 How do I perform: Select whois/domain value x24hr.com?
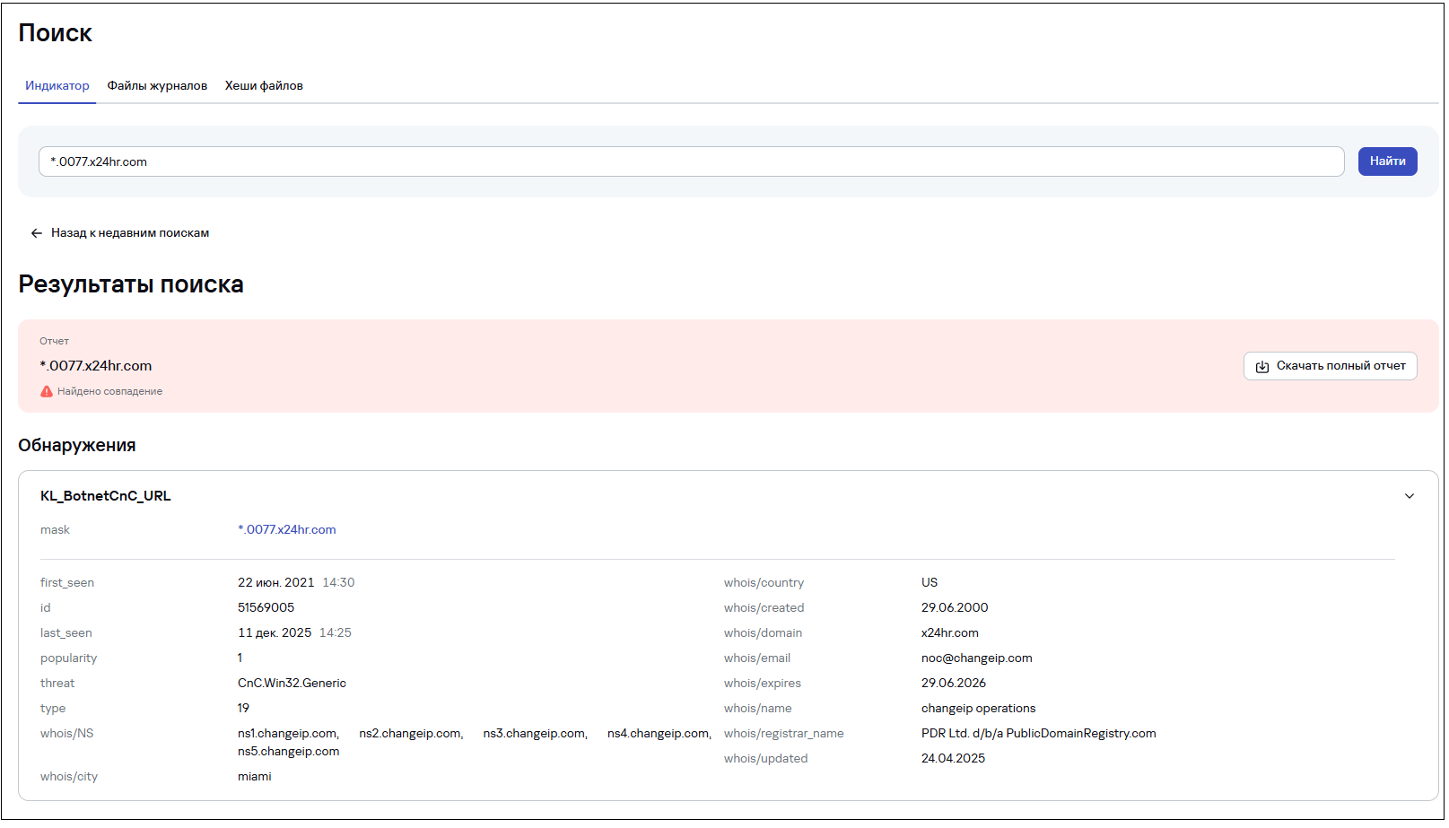tap(950, 633)
